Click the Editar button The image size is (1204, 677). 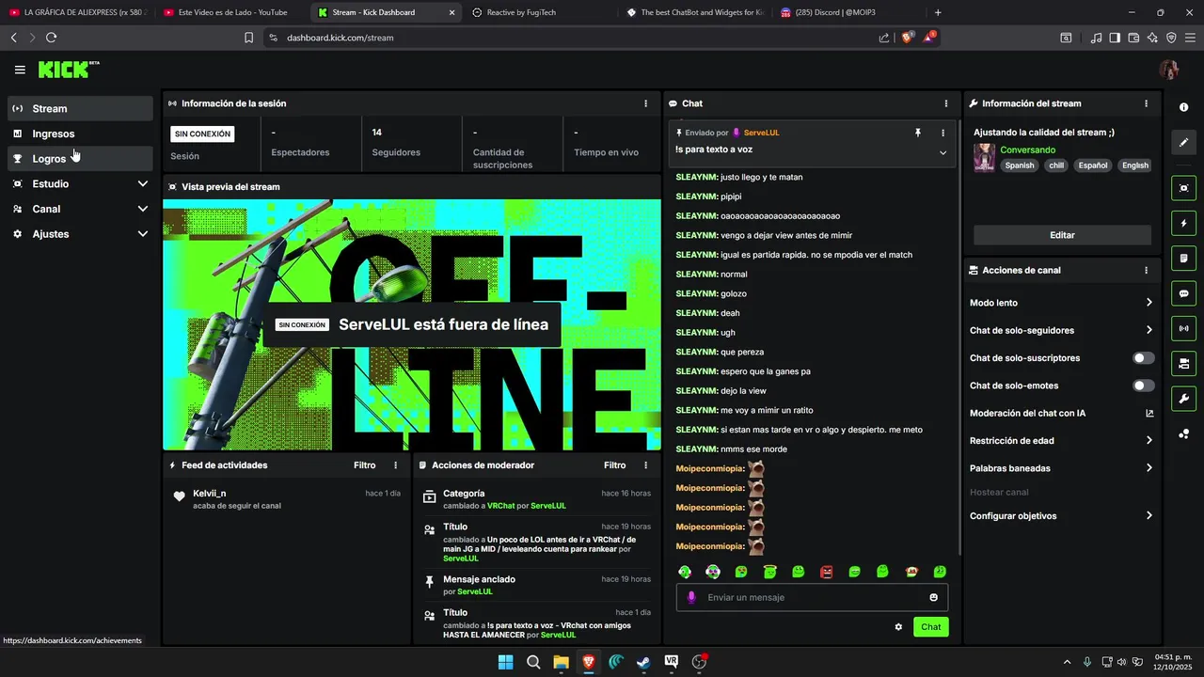[1062, 235]
